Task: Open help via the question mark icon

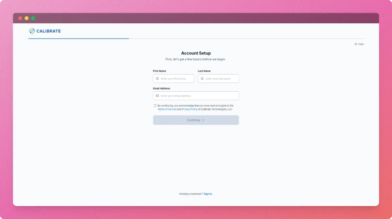Action: pyautogui.click(x=356, y=44)
